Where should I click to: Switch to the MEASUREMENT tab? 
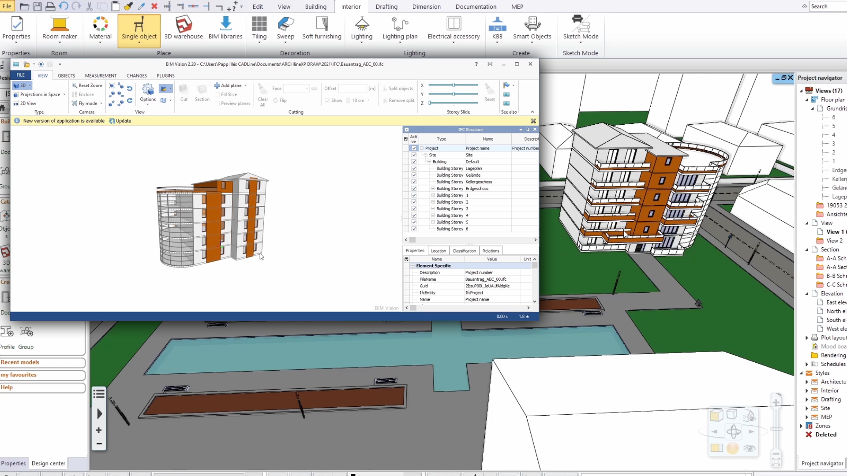point(101,76)
